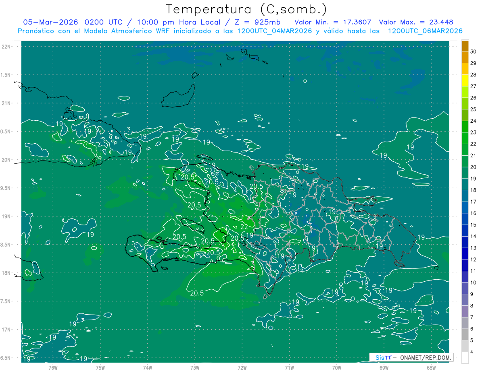Pick the orange colorbar segment between 29 and 30
This screenshot has height=373, width=484.
(465, 57)
